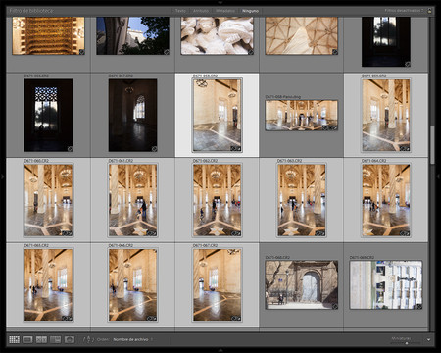
Task: Select thumbnail D671-068.CR2 stone gate photo
Action: click(302, 284)
